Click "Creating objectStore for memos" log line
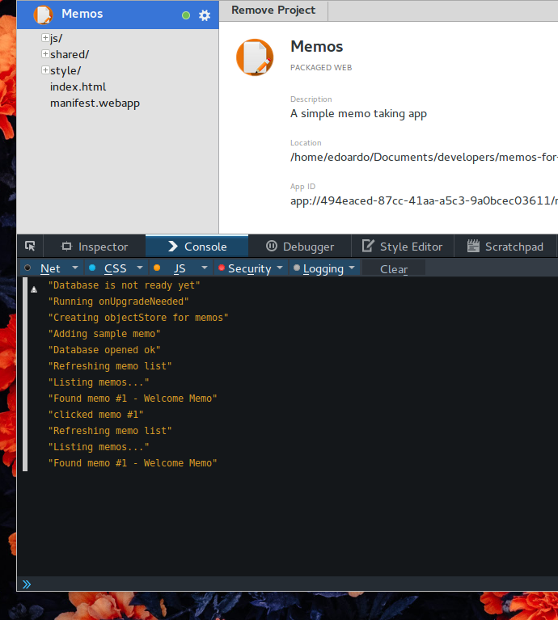The height and width of the screenshot is (620, 558). point(138,318)
